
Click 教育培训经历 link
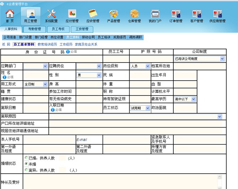click(47, 44)
